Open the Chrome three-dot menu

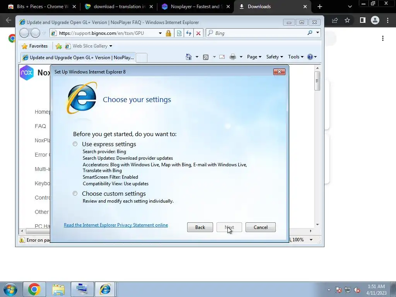point(387,20)
